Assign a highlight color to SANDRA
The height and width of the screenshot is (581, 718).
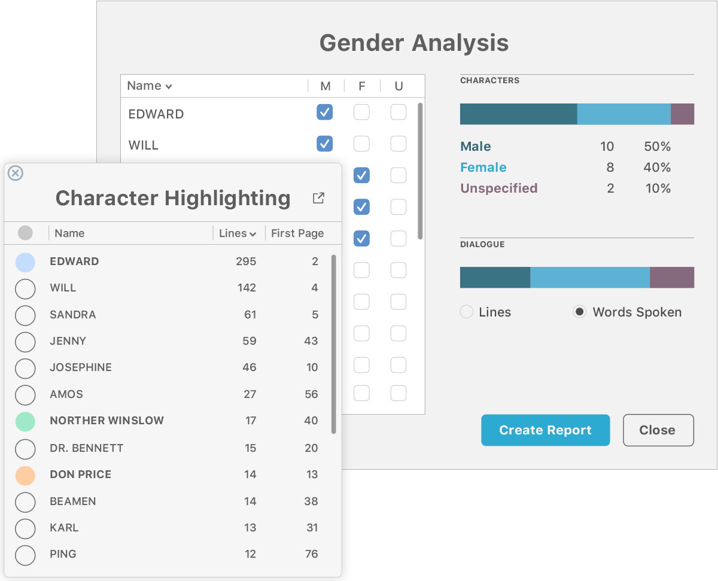(x=25, y=315)
